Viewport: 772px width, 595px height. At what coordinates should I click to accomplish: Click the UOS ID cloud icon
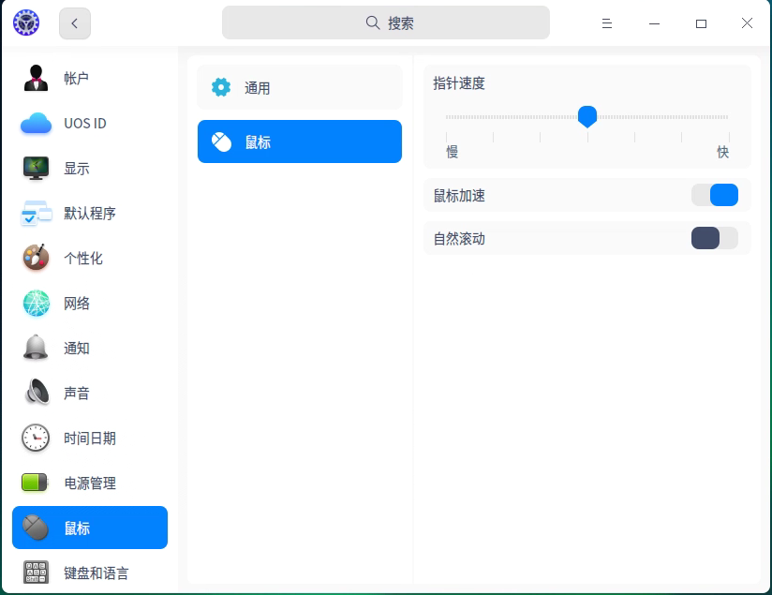pos(36,123)
